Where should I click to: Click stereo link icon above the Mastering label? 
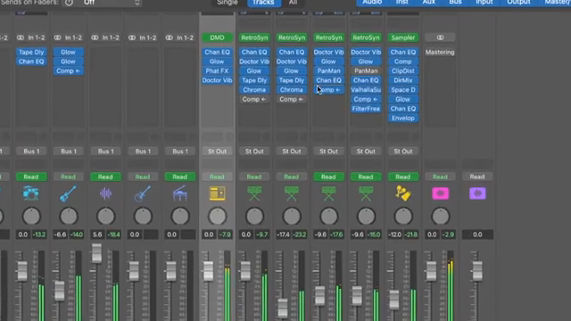point(440,37)
